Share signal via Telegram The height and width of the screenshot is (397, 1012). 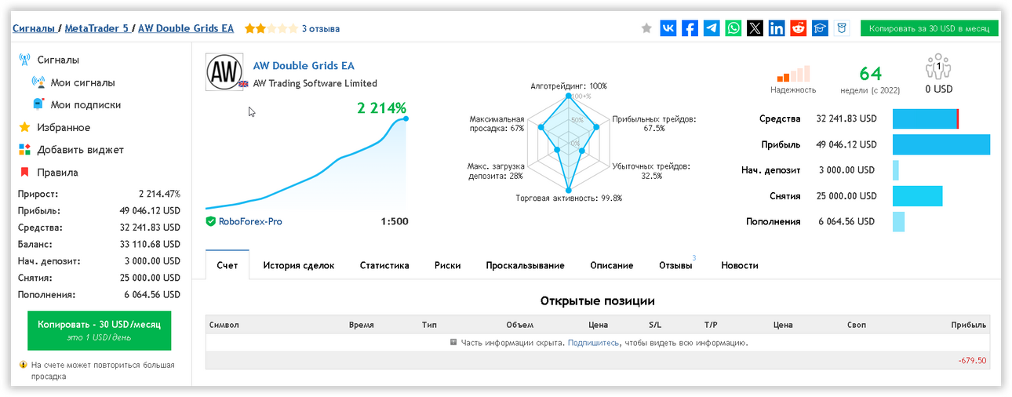coord(712,28)
